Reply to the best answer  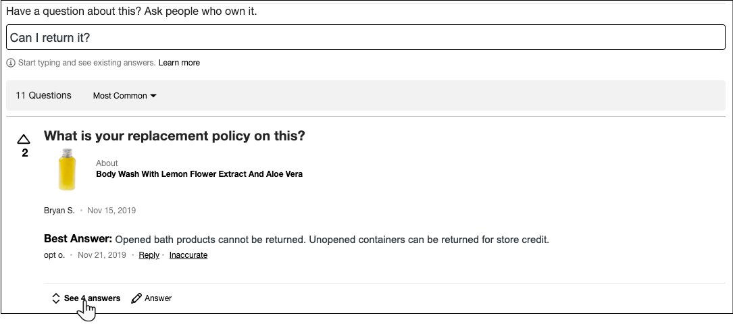(x=149, y=255)
